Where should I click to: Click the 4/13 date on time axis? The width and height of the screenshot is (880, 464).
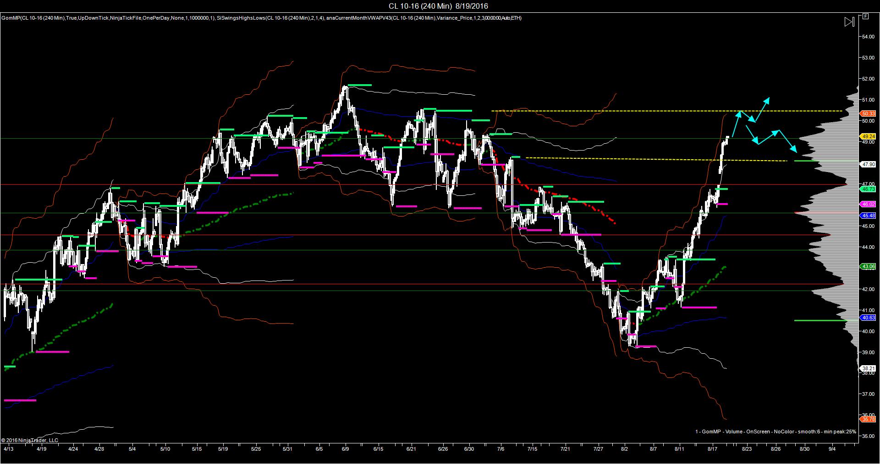coord(8,449)
